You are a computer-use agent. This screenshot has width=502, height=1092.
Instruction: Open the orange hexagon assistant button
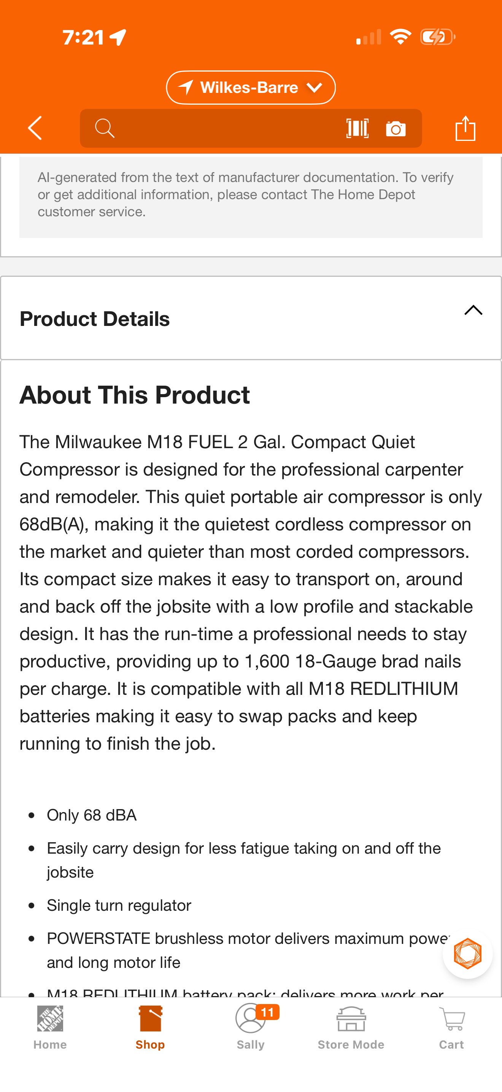coord(467,954)
